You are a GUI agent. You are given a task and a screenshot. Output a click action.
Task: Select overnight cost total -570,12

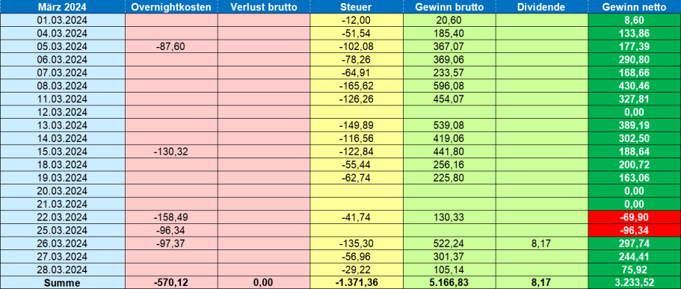[171, 282]
